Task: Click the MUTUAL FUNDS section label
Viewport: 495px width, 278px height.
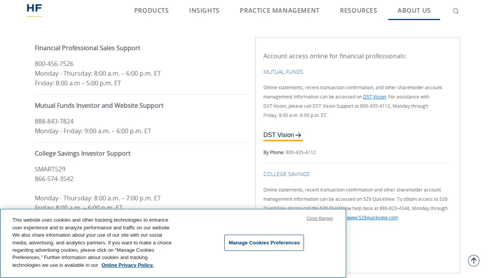Action: (x=283, y=72)
